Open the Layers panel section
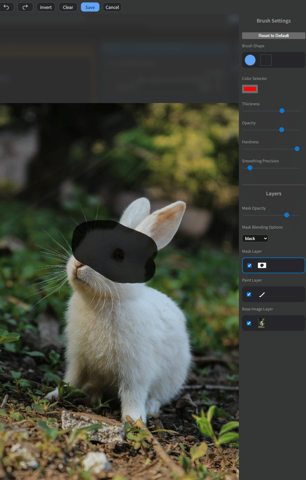 click(x=273, y=193)
